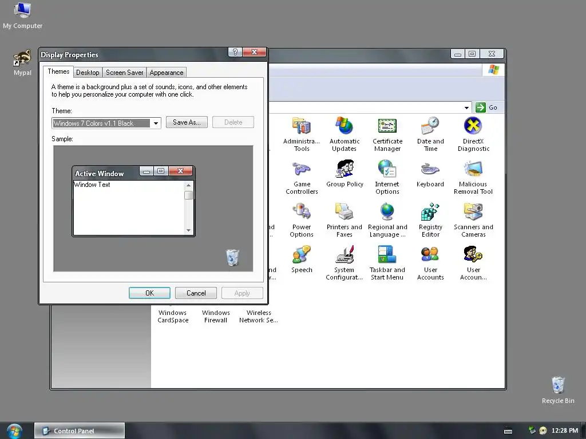Switch to the Screen Saver tab

pos(124,73)
